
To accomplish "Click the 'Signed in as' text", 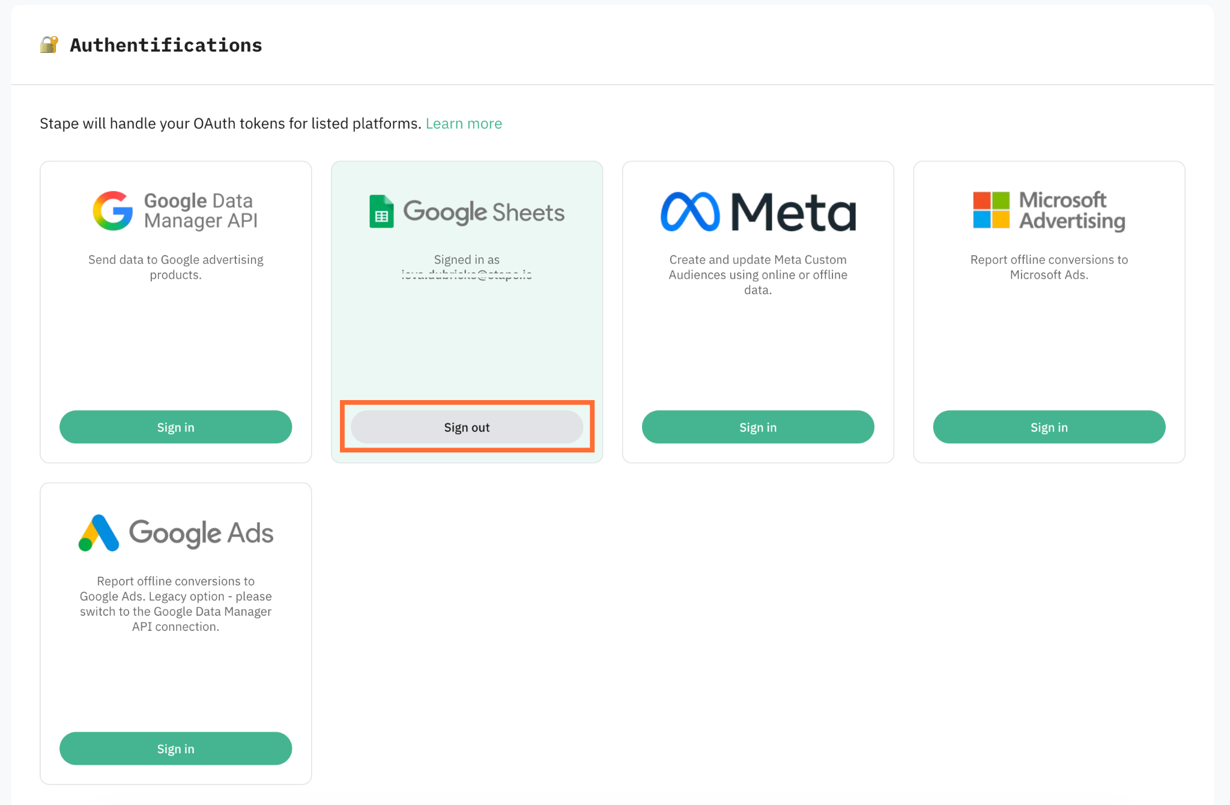I will 467,260.
